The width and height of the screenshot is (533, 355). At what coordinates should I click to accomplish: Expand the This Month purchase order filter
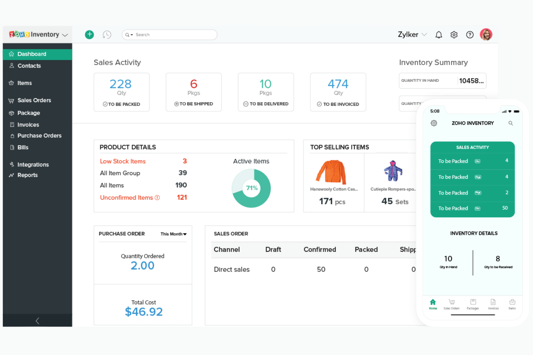(173, 234)
